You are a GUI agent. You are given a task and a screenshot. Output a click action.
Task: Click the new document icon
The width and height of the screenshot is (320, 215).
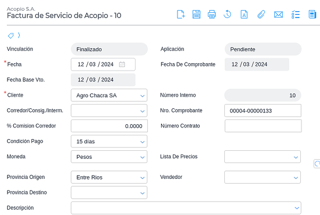[181, 14]
